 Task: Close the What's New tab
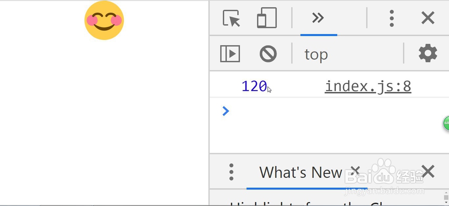355,171
